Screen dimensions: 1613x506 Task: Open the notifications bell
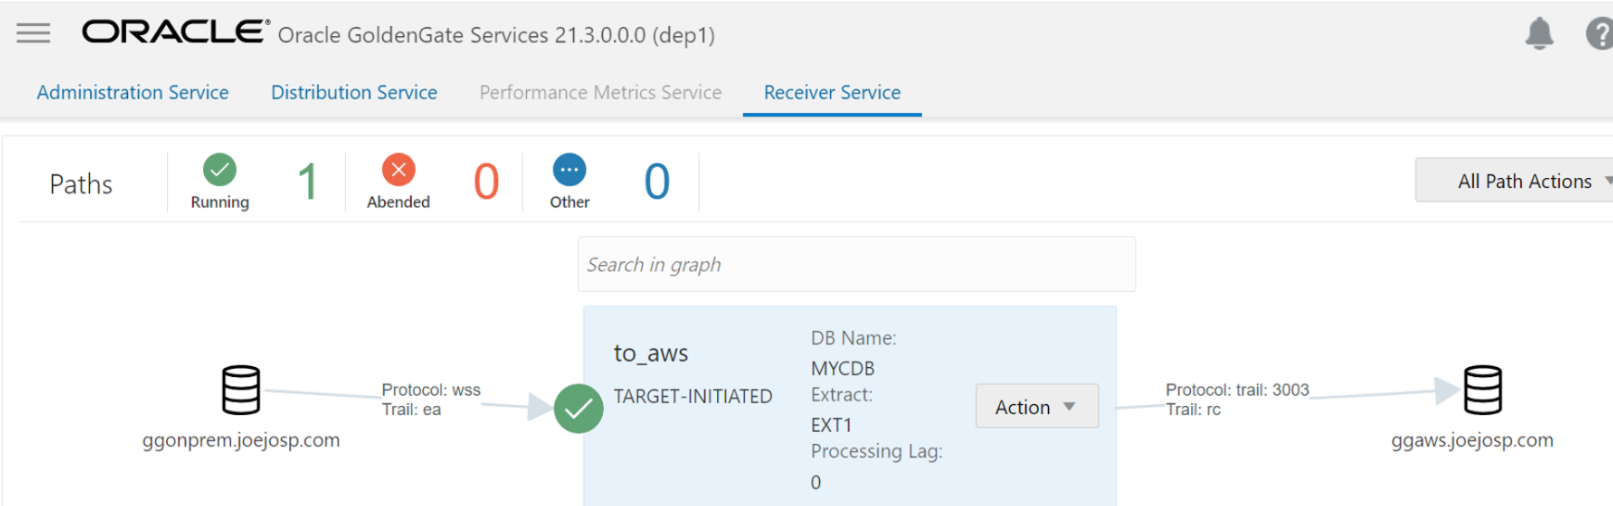tap(1539, 33)
